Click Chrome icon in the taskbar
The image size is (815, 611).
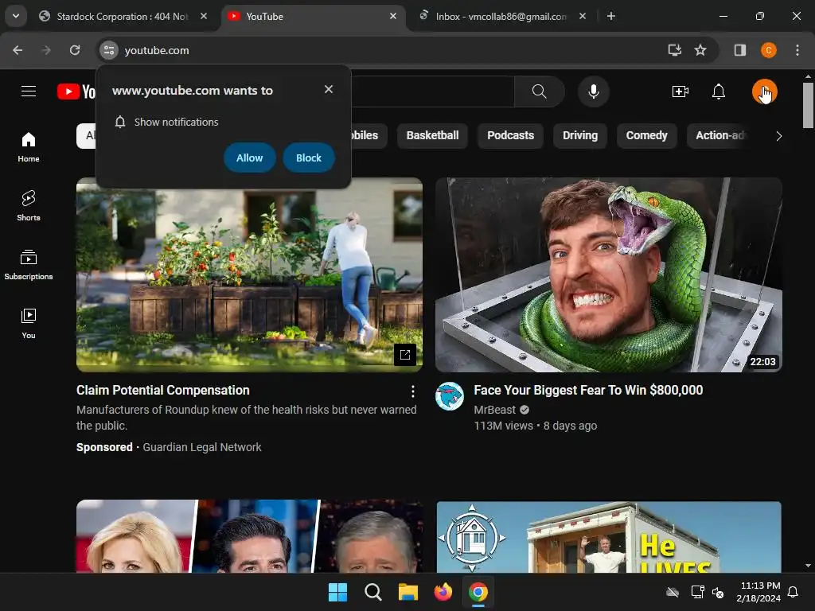pos(478,592)
